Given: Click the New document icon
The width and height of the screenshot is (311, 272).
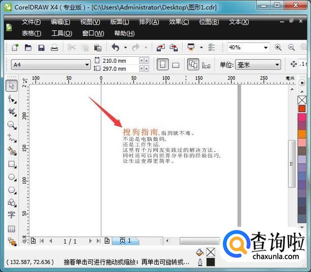Looking at the screenshot, I should pos(15,48).
